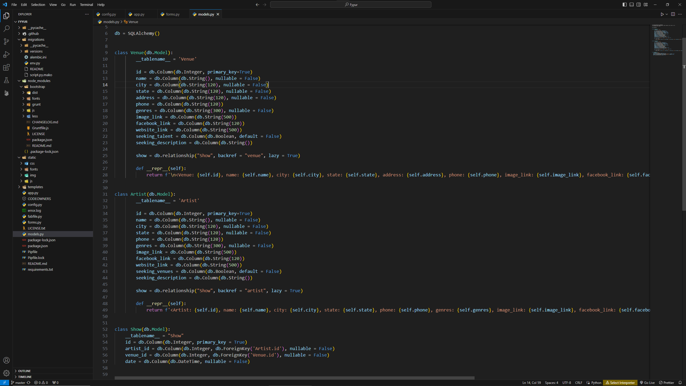Toggle Secondary Side Bar layout button
Viewport: 686px width, 386px height.
[x=639, y=5]
